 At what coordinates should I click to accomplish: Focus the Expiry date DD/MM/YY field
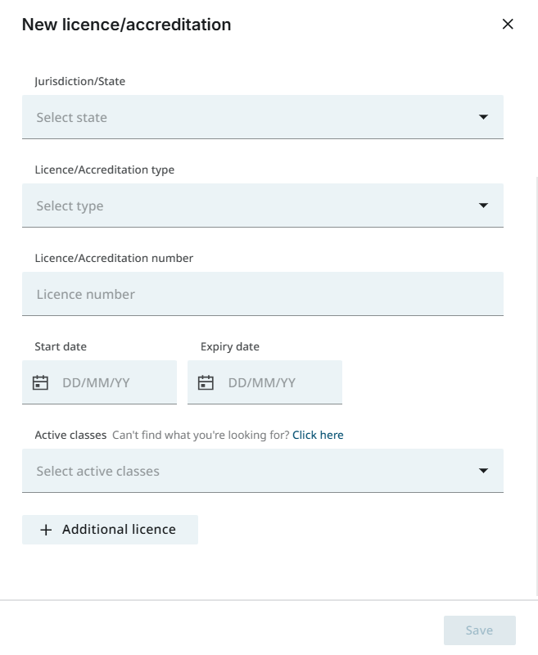264,382
